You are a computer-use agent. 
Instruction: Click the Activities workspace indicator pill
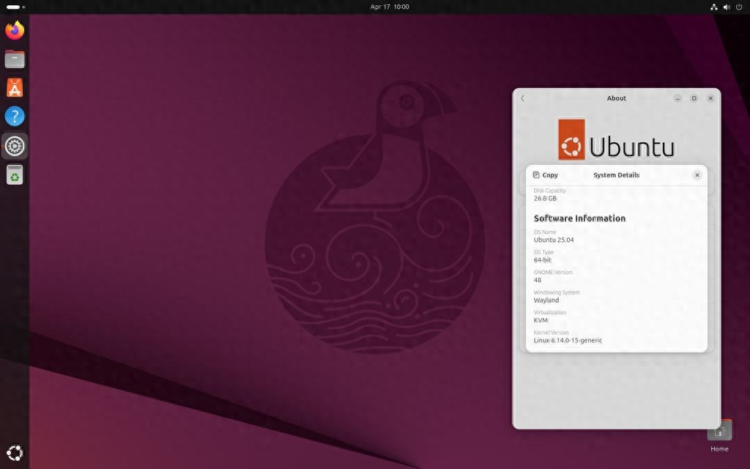tap(15, 7)
